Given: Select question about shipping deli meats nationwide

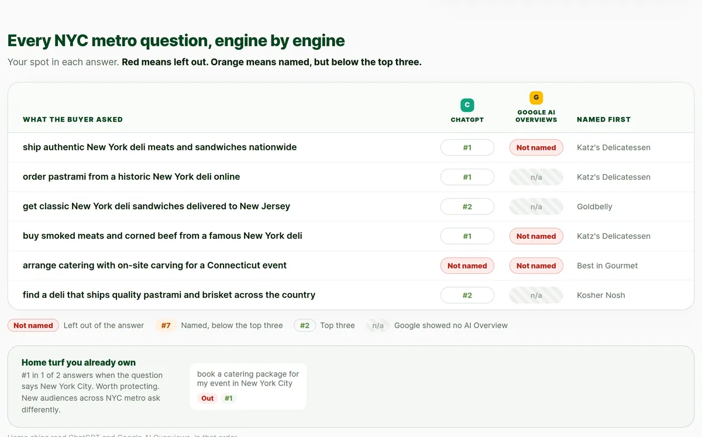Looking at the screenshot, I should coord(160,147).
